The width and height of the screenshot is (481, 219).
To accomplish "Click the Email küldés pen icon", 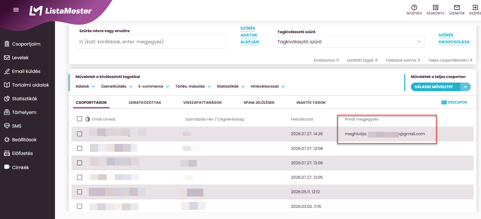I will tap(7, 71).
